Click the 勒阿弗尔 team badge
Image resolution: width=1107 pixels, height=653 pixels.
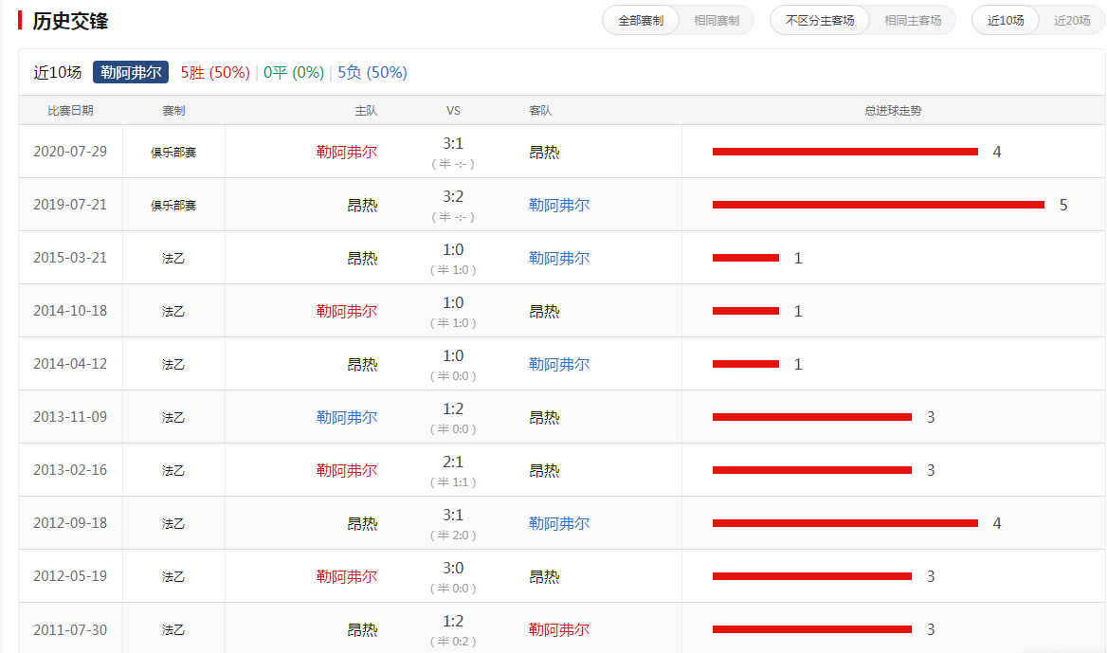131,72
